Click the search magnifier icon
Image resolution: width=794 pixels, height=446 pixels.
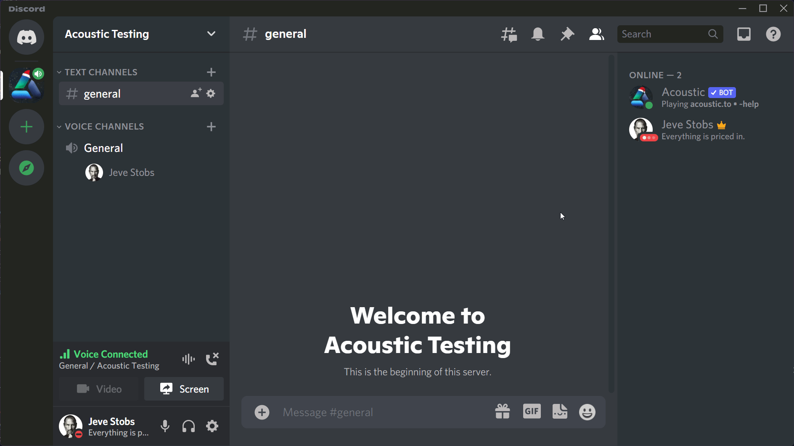click(713, 34)
